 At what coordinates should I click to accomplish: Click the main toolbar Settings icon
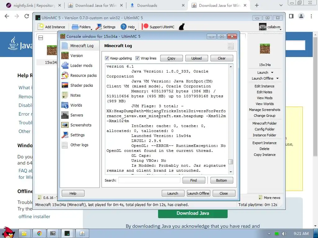coord(99,27)
